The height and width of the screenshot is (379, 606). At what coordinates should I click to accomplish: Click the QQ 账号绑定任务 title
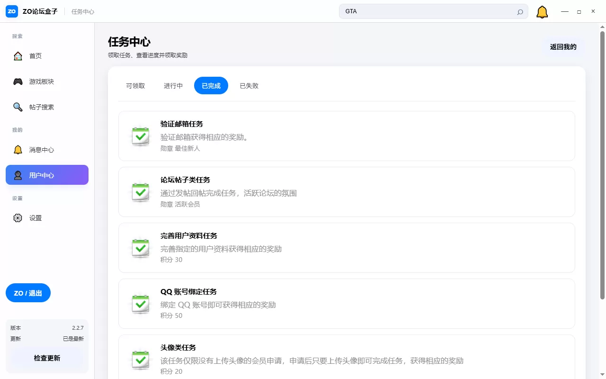tap(188, 292)
